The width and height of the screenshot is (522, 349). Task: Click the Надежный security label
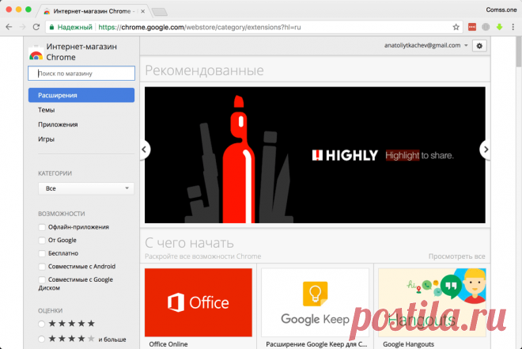75,28
